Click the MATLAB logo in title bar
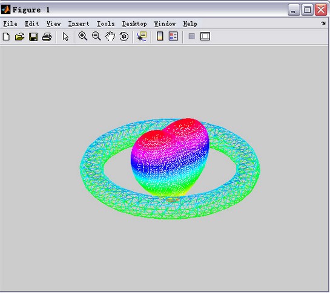Screen dimensions: 330x293 click(5, 10)
